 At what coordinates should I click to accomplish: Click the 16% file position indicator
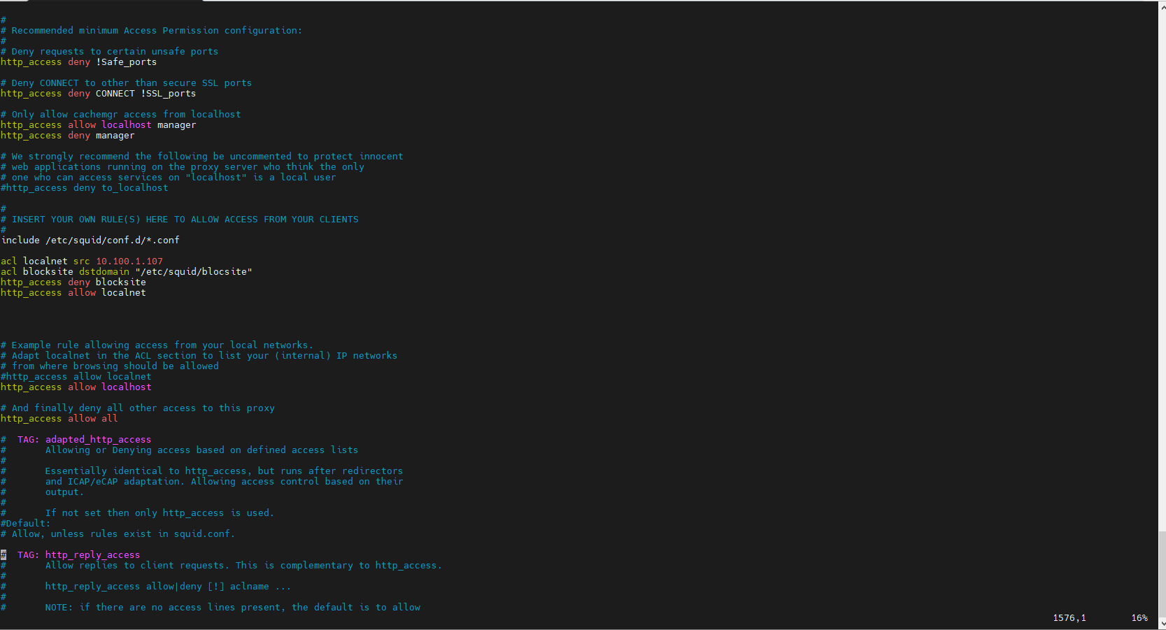(x=1139, y=618)
